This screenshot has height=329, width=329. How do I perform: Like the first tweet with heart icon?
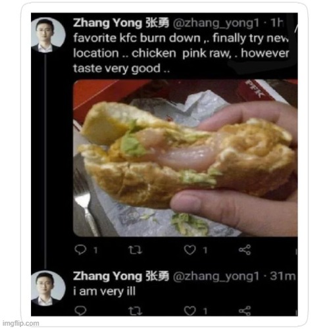[190, 250]
